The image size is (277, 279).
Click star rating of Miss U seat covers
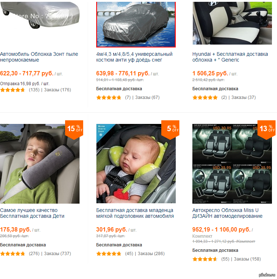[205, 259]
